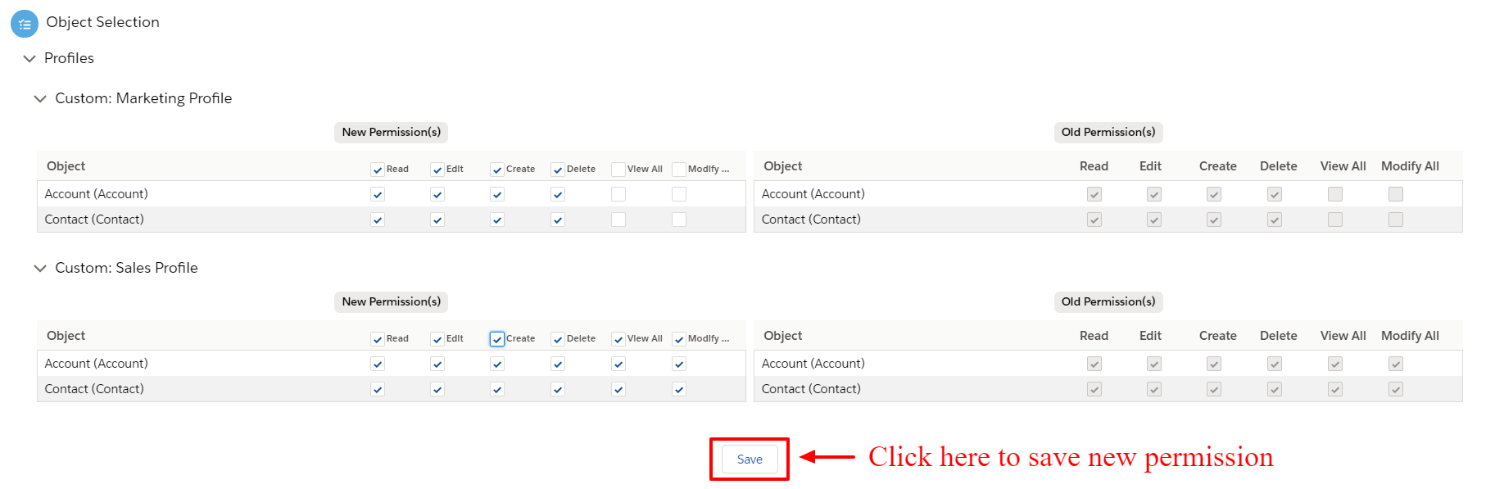The width and height of the screenshot is (1495, 489).
Task: Collapse the Profiles section chevron
Action: [x=29, y=58]
